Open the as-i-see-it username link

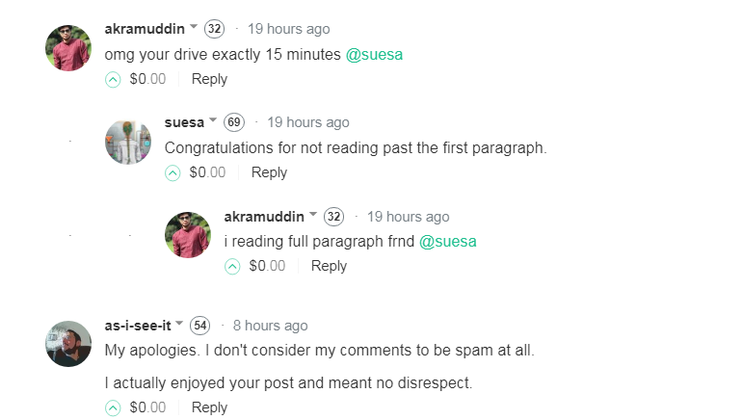[x=138, y=326]
